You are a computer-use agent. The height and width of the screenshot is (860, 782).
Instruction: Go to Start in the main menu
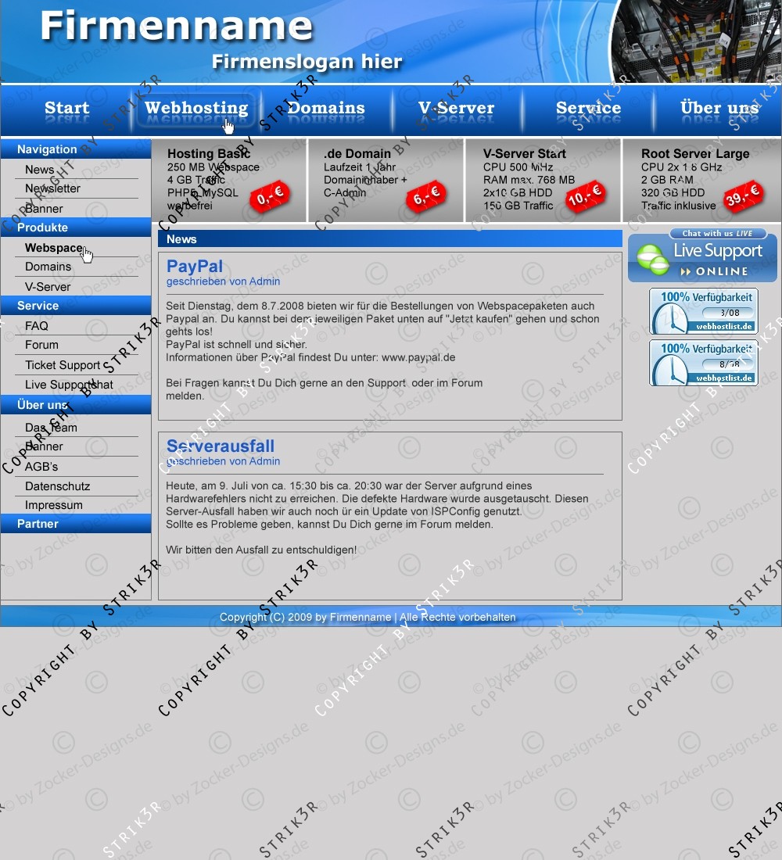(x=66, y=109)
